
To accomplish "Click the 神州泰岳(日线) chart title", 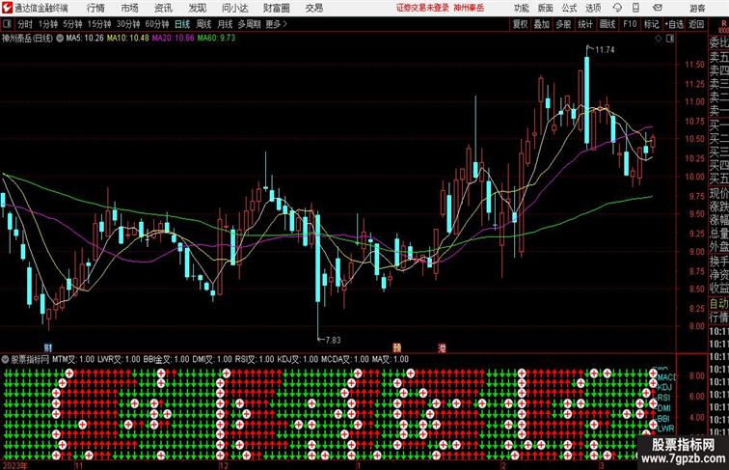I will coord(27,39).
